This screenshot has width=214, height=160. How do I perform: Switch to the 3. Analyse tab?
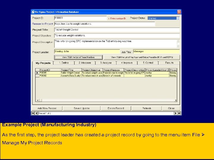(106, 63)
